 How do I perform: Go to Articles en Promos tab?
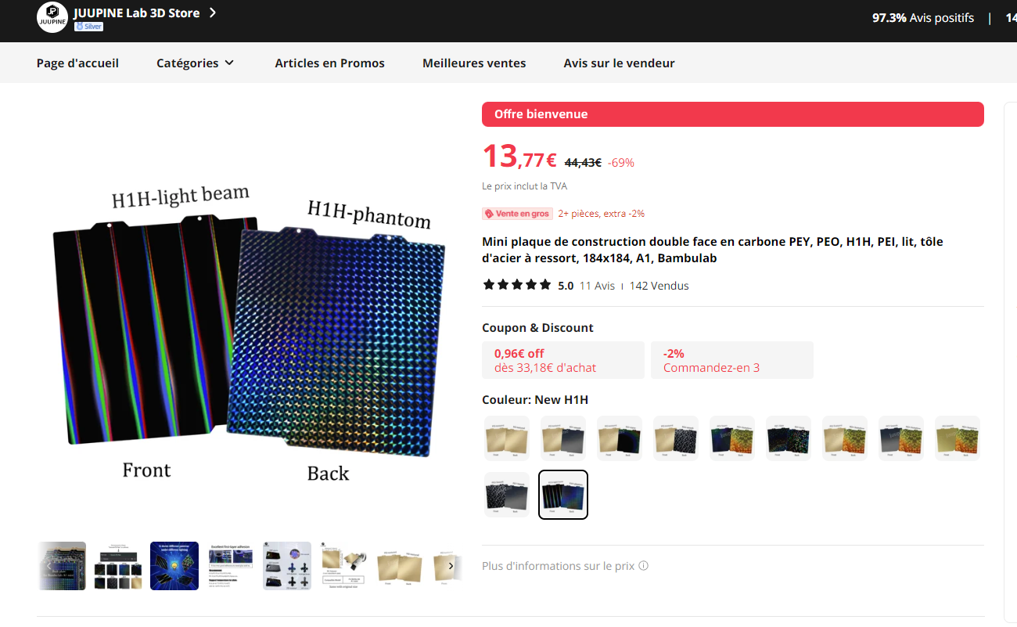tap(329, 63)
